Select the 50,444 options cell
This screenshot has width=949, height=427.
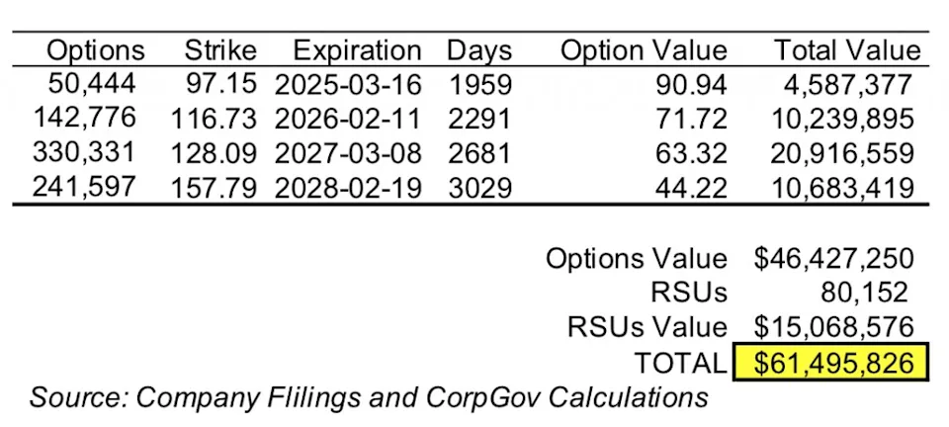(92, 84)
